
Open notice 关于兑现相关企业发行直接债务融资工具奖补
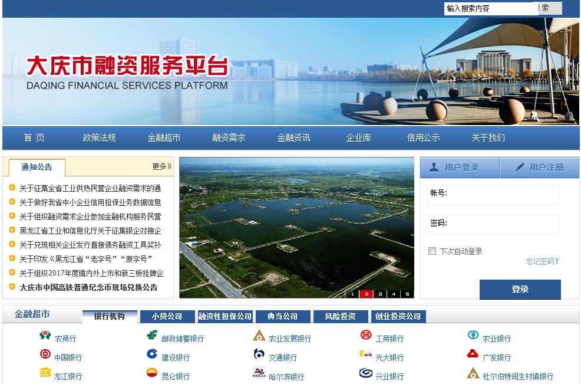pyautogui.click(x=90, y=245)
